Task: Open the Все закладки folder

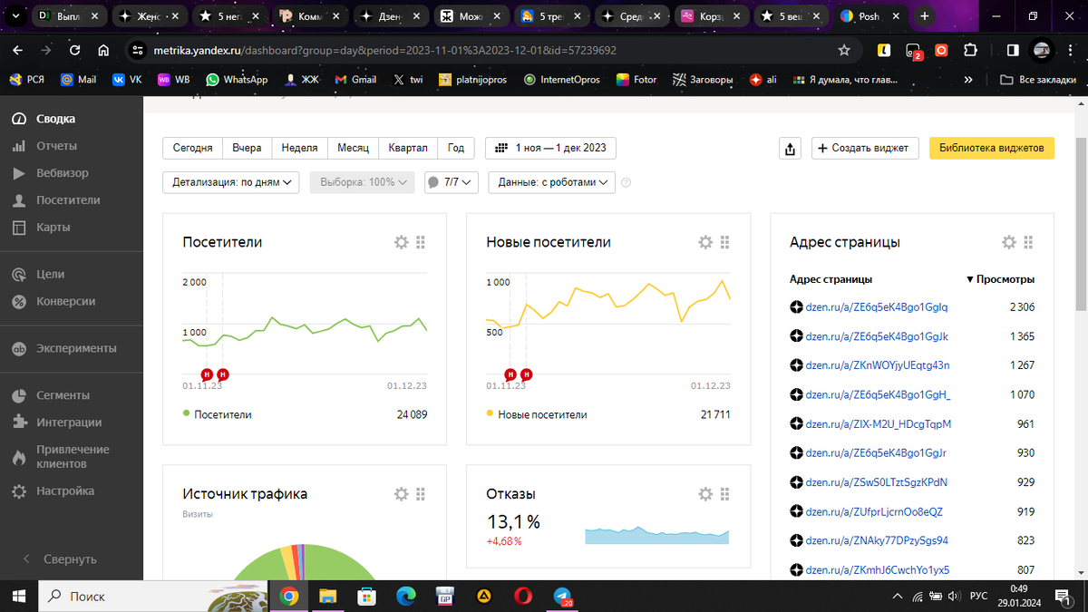Action: click(x=1039, y=80)
